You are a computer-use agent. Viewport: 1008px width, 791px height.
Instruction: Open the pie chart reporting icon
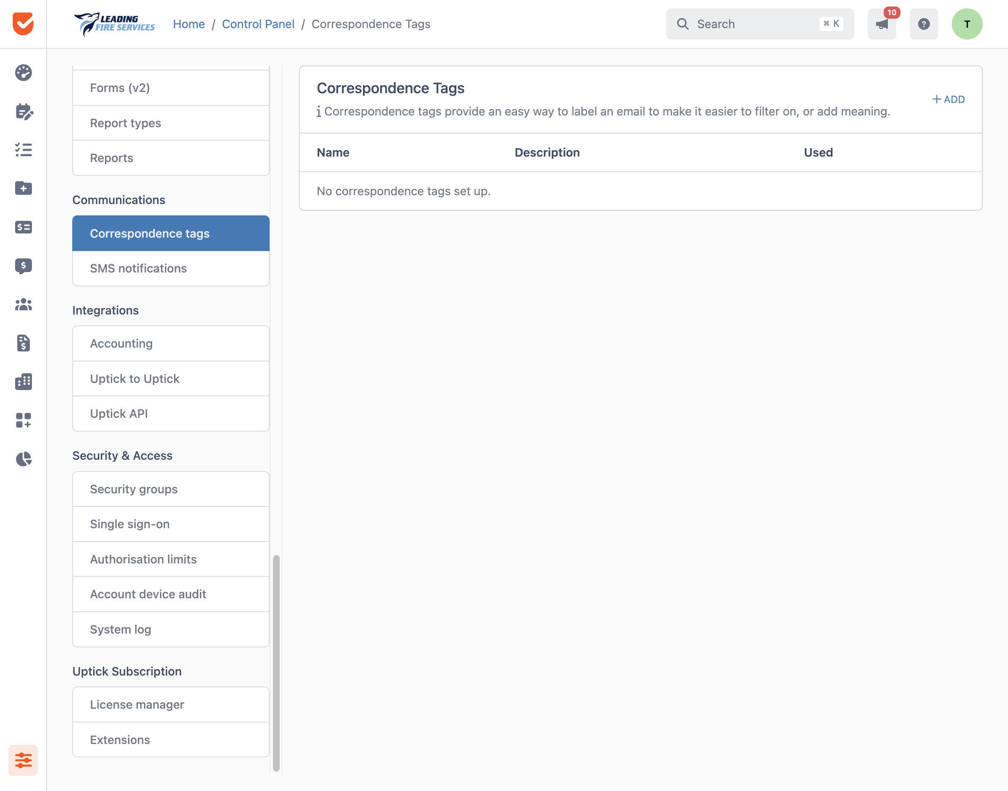pyautogui.click(x=23, y=459)
